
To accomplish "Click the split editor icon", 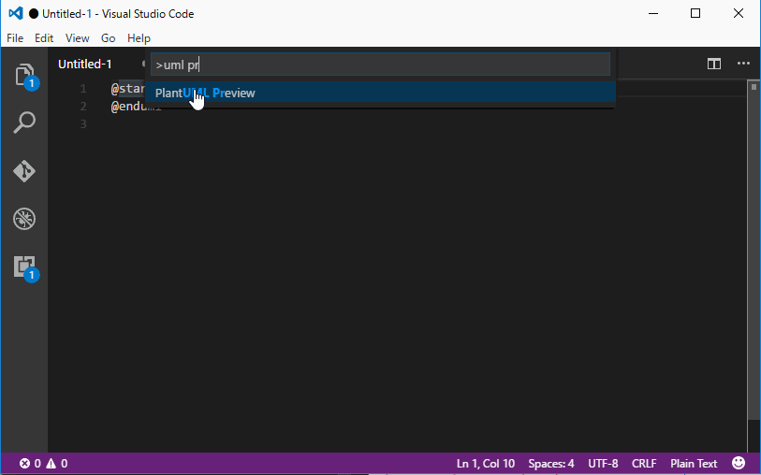I will click(714, 64).
